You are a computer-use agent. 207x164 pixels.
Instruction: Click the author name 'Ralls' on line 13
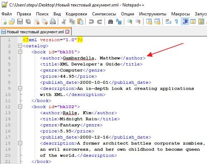point(70,113)
